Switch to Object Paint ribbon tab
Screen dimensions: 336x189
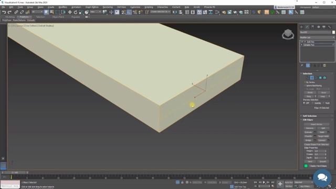pos(58,17)
